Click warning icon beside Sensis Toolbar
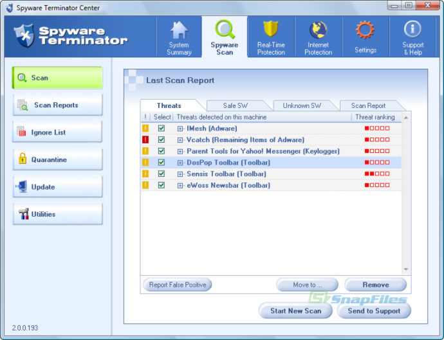 click(x=145, y=174)
